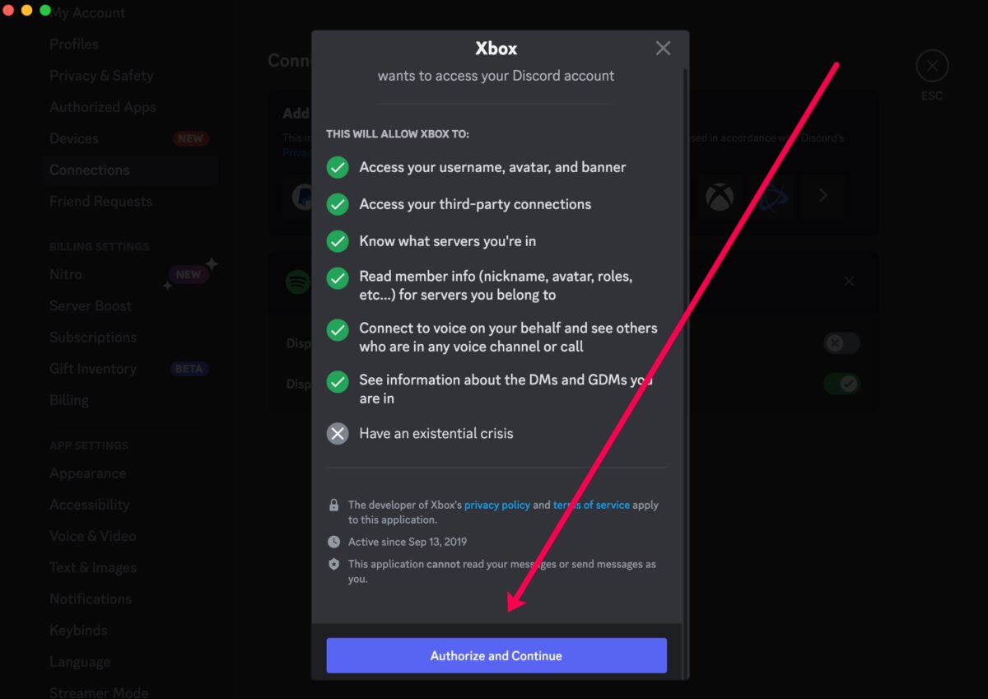Click the ESC close settings icon
Viewport: 988px width, 699px height.
[x=932, y=66]
